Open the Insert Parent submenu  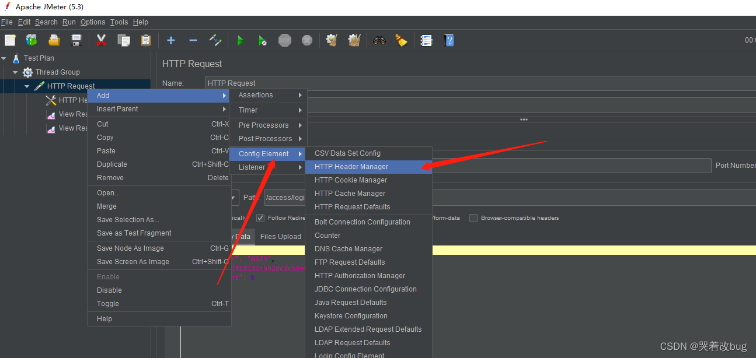pos(159,109)
